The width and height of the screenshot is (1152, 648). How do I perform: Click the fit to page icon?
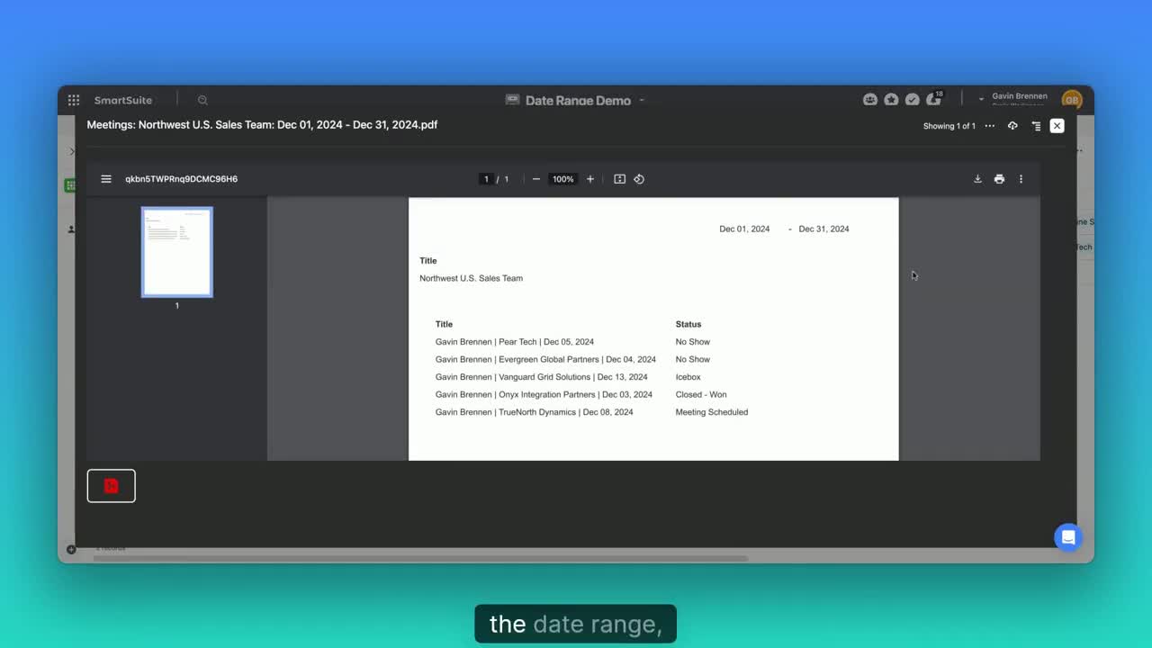coord(619,179)
